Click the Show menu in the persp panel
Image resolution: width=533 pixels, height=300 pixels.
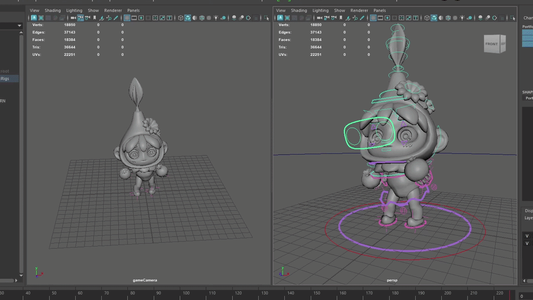(339, 10)
